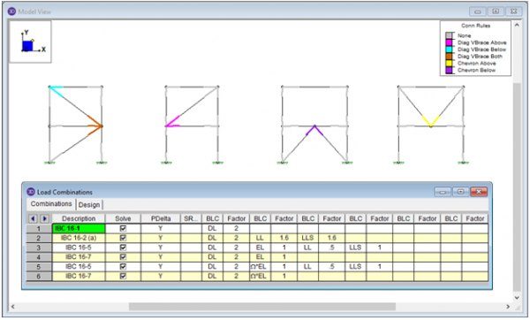Click the Model View scroll up arrow

click(x=517, y=25)
